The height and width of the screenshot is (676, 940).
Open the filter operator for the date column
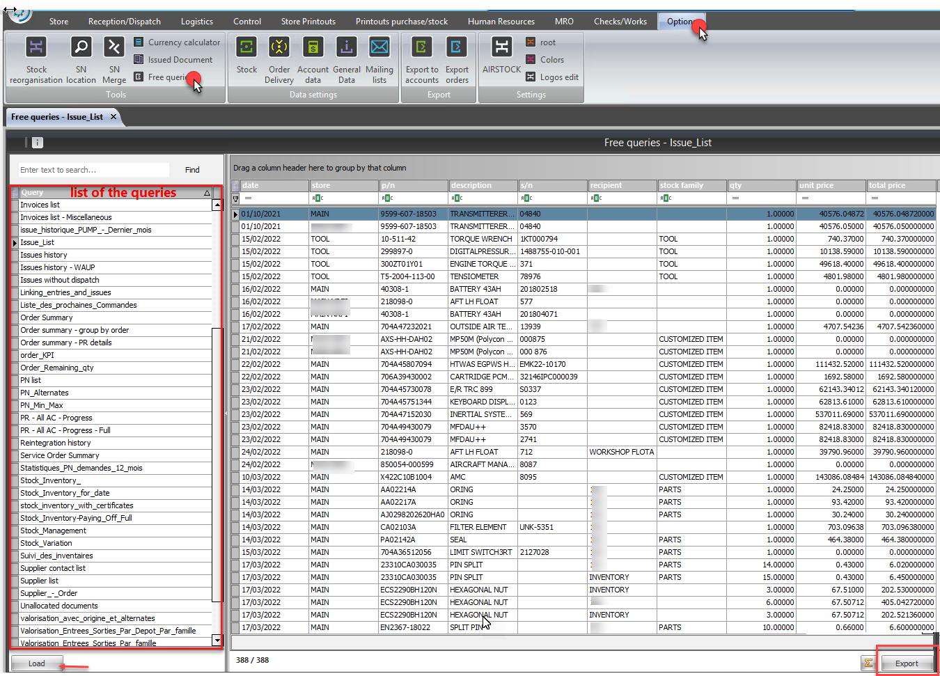[248, 198]
